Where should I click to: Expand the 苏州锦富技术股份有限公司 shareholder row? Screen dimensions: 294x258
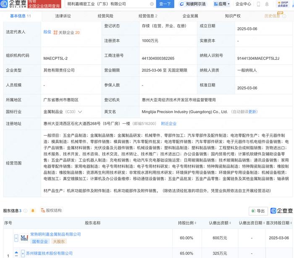23,253
